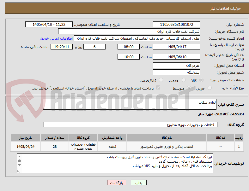Click the goods code cell showing --
Image resolution: width=249 pixels, height=191 pixels.
coord(221,147)
